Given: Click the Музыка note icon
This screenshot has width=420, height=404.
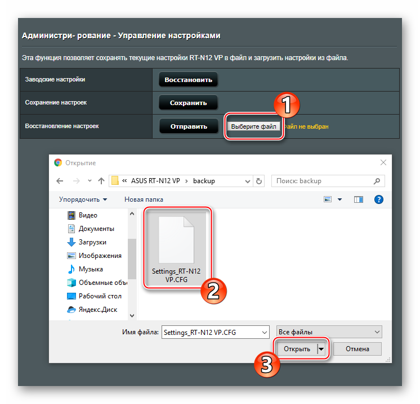Looking at the screenshot, I should point(72,269).
